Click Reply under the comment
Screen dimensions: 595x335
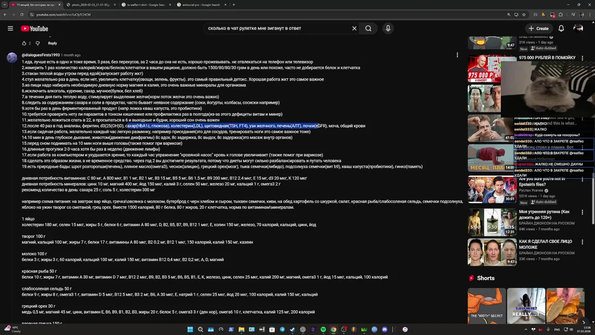tap(53, 43)
